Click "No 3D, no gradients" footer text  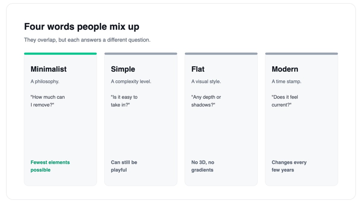pos(203,166)
